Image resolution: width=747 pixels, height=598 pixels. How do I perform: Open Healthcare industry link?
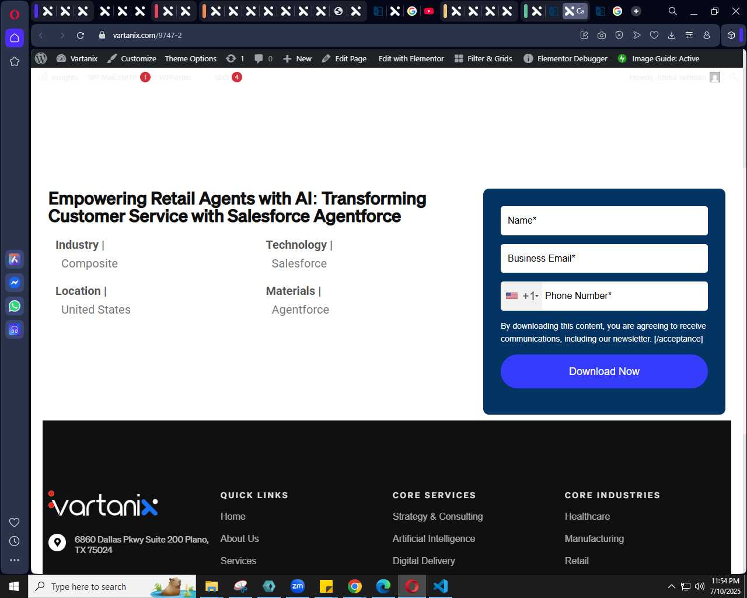(587, 516)
